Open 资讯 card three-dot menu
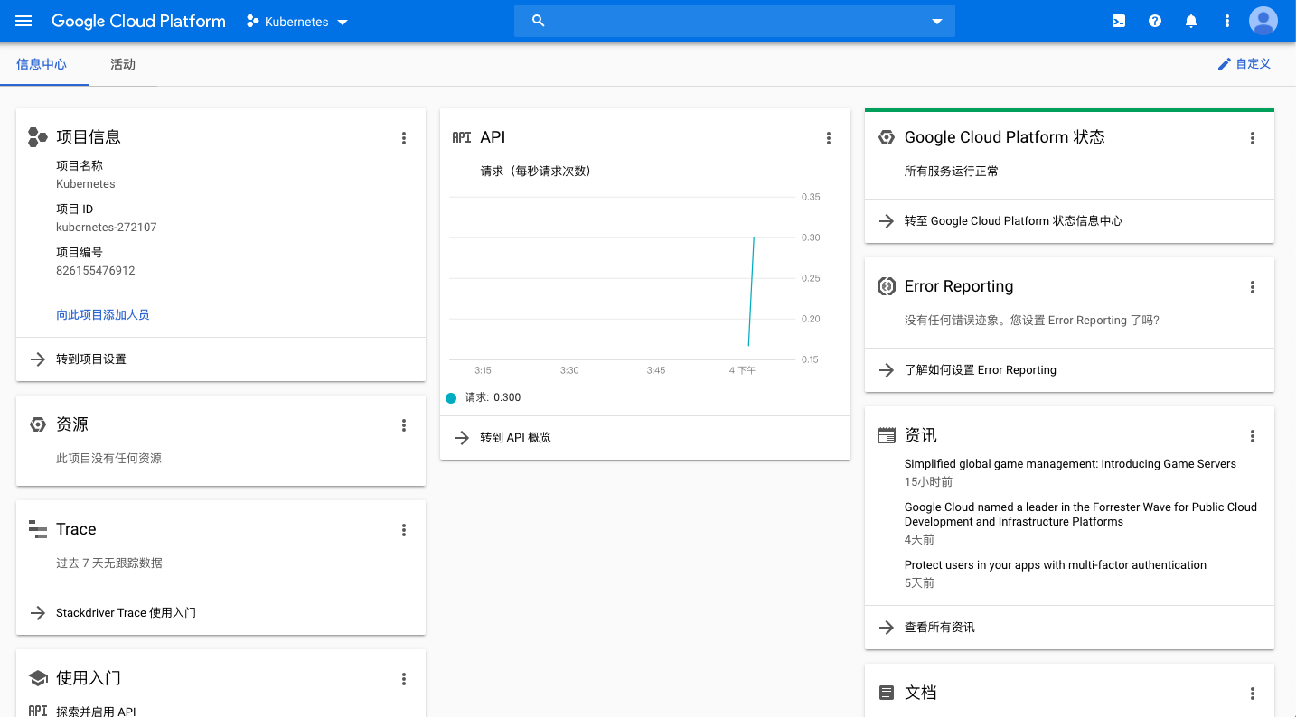The width and height of the screenshot is (1296, 717). point(1253,436)
